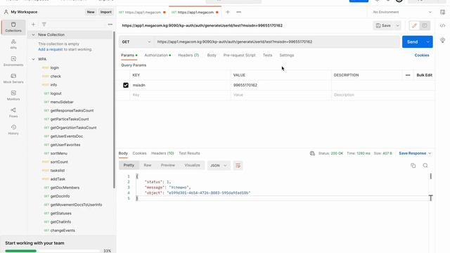Collapse the WPA collection
This screenshot has width=450, height=253.
click(x=33, y=59)
